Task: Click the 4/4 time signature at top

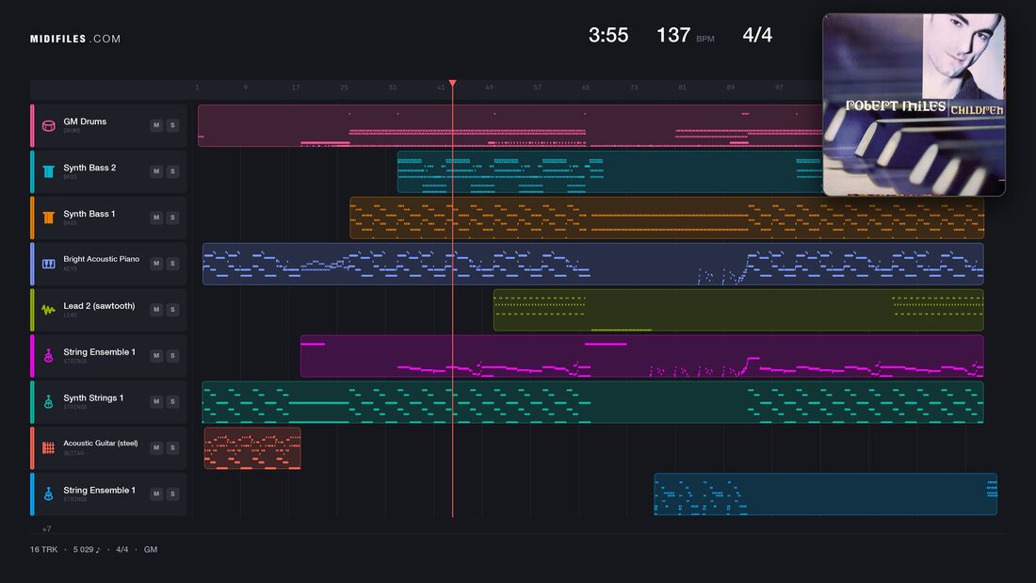Action: (757, 35)
